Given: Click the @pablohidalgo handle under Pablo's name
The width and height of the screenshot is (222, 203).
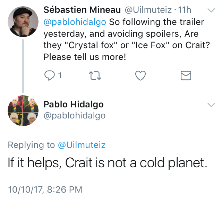Looking at the screenshot, I should coord(74,115).
